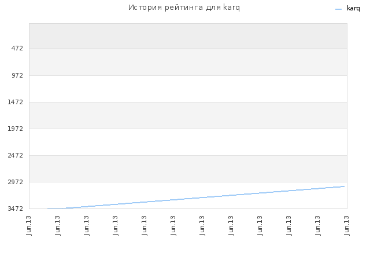The image size is (370, 278).
Task: Select the 472 y-axis label
Action: click(x=17, y=48)
